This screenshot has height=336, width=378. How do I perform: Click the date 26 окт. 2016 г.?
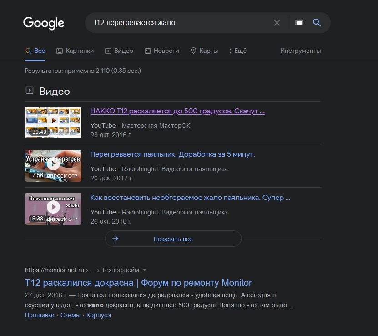coord(111,221)
